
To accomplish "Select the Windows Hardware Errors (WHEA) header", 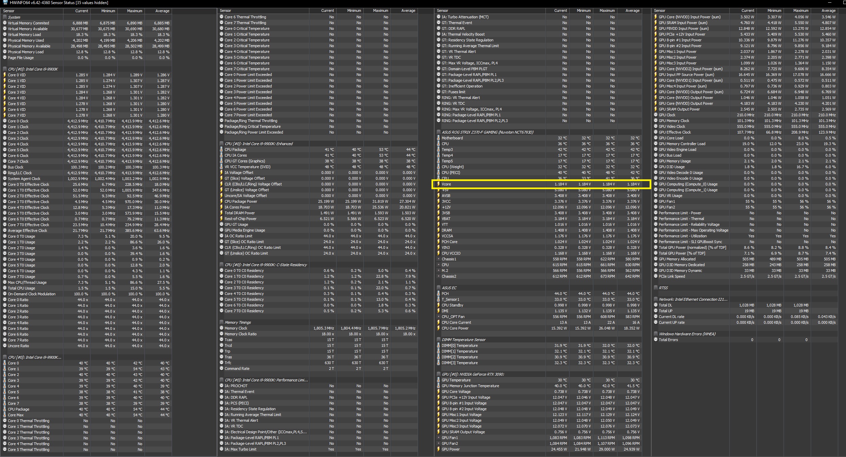I will click(687, 334).
